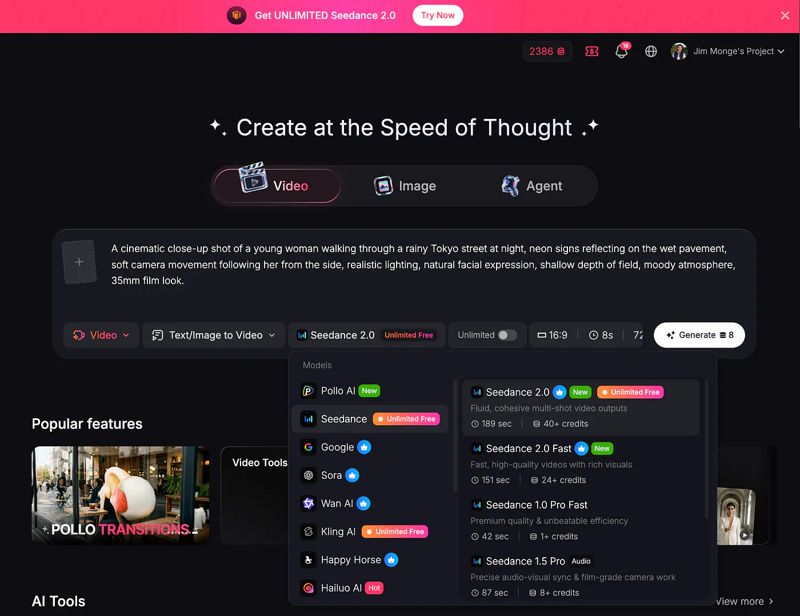
Task: Click the crown badge beside Happy Horse
Action: [391, 560]
